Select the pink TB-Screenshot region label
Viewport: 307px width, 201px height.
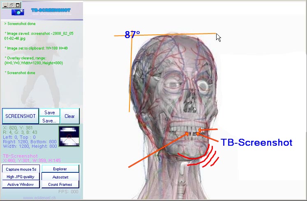(21, 156)
